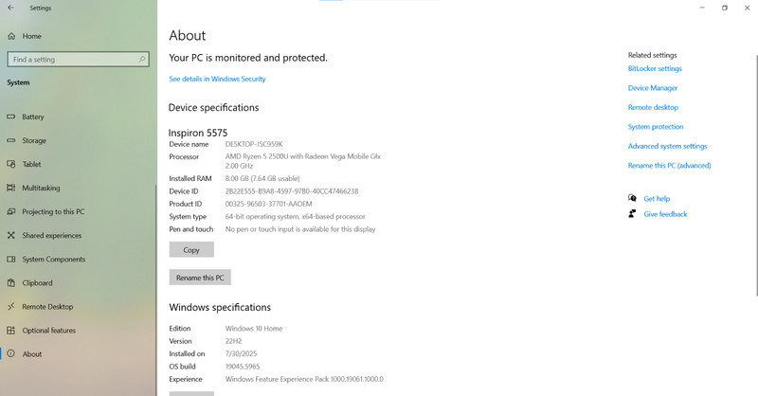Click the 8.00 GB installed RAM value
This screenshot has height=396, width=758.
(x=262, y=178)
